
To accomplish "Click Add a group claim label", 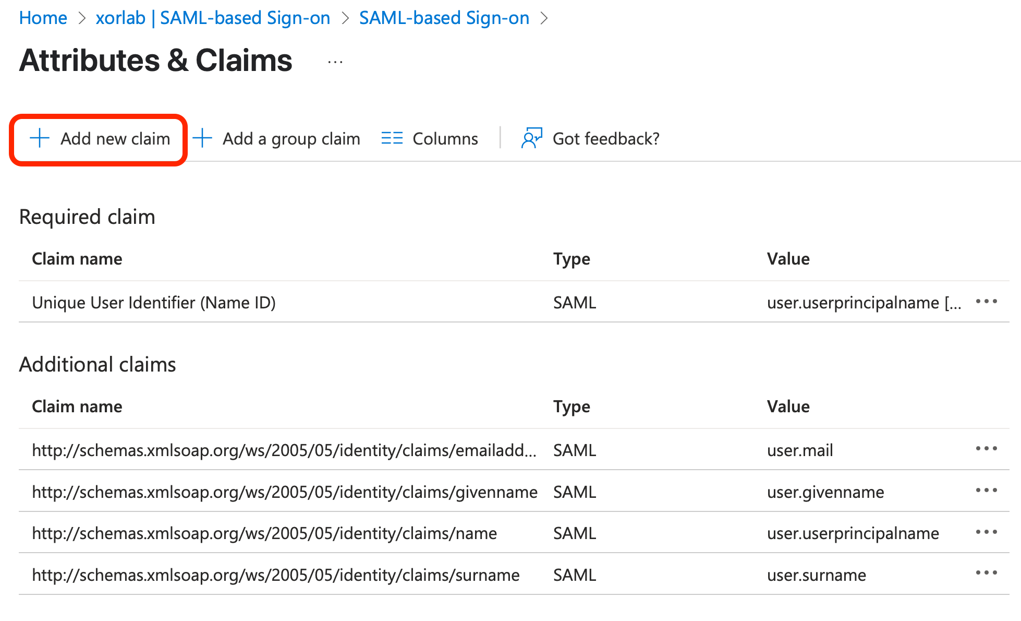I will point(291,139).
